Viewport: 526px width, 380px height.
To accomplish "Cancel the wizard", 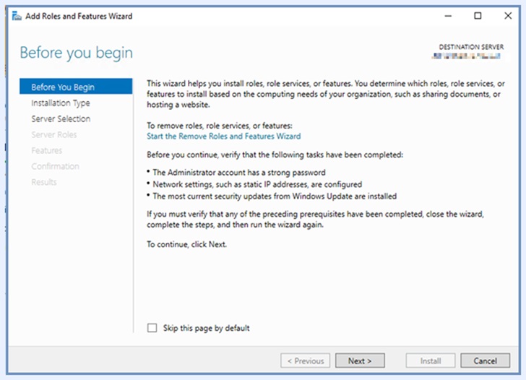I will pyautogui.click(x=485, y=360).
